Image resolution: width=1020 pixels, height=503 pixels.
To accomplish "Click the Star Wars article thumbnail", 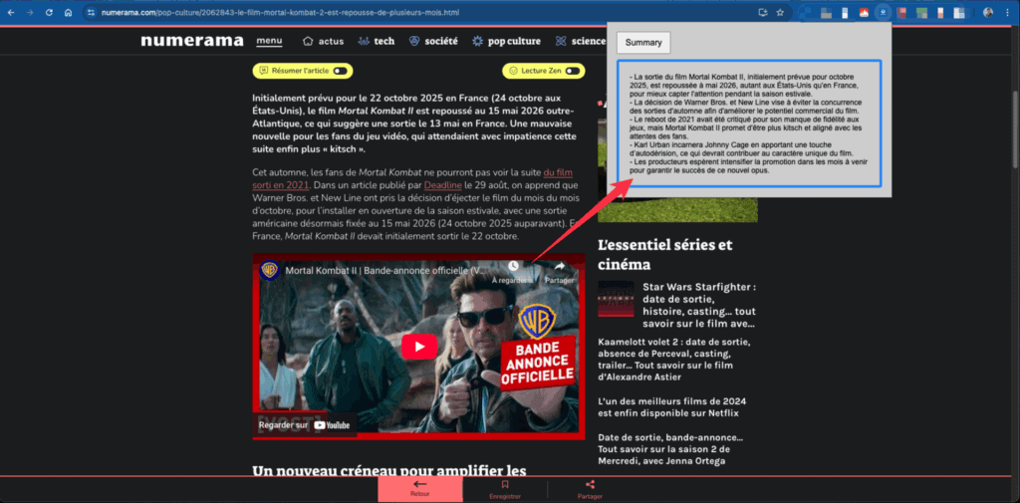I will click(616, 299).
